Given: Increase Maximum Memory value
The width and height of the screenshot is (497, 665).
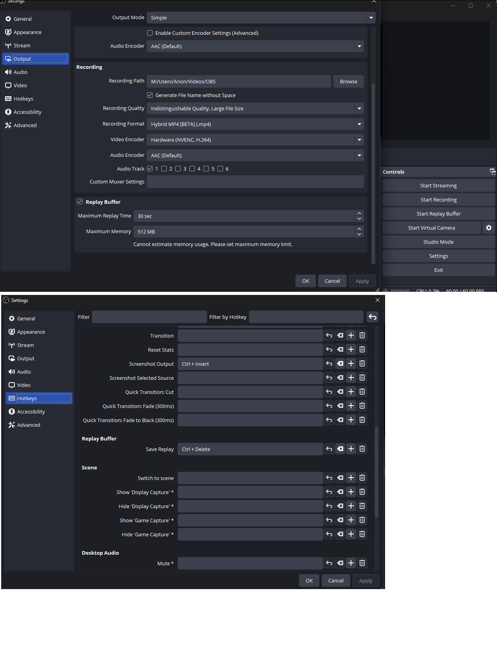Looking at the screenshot, I should (359, 229).
